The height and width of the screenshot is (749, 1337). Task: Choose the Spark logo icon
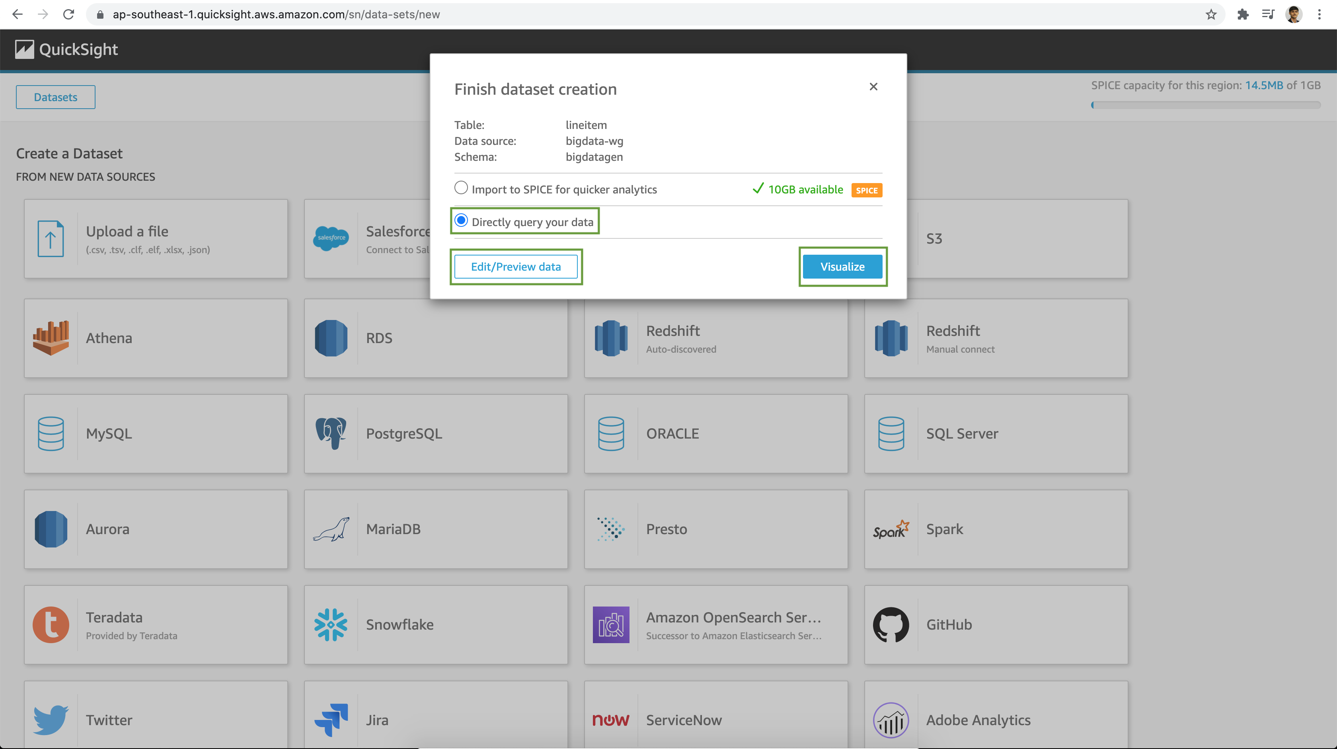(891, 529)
